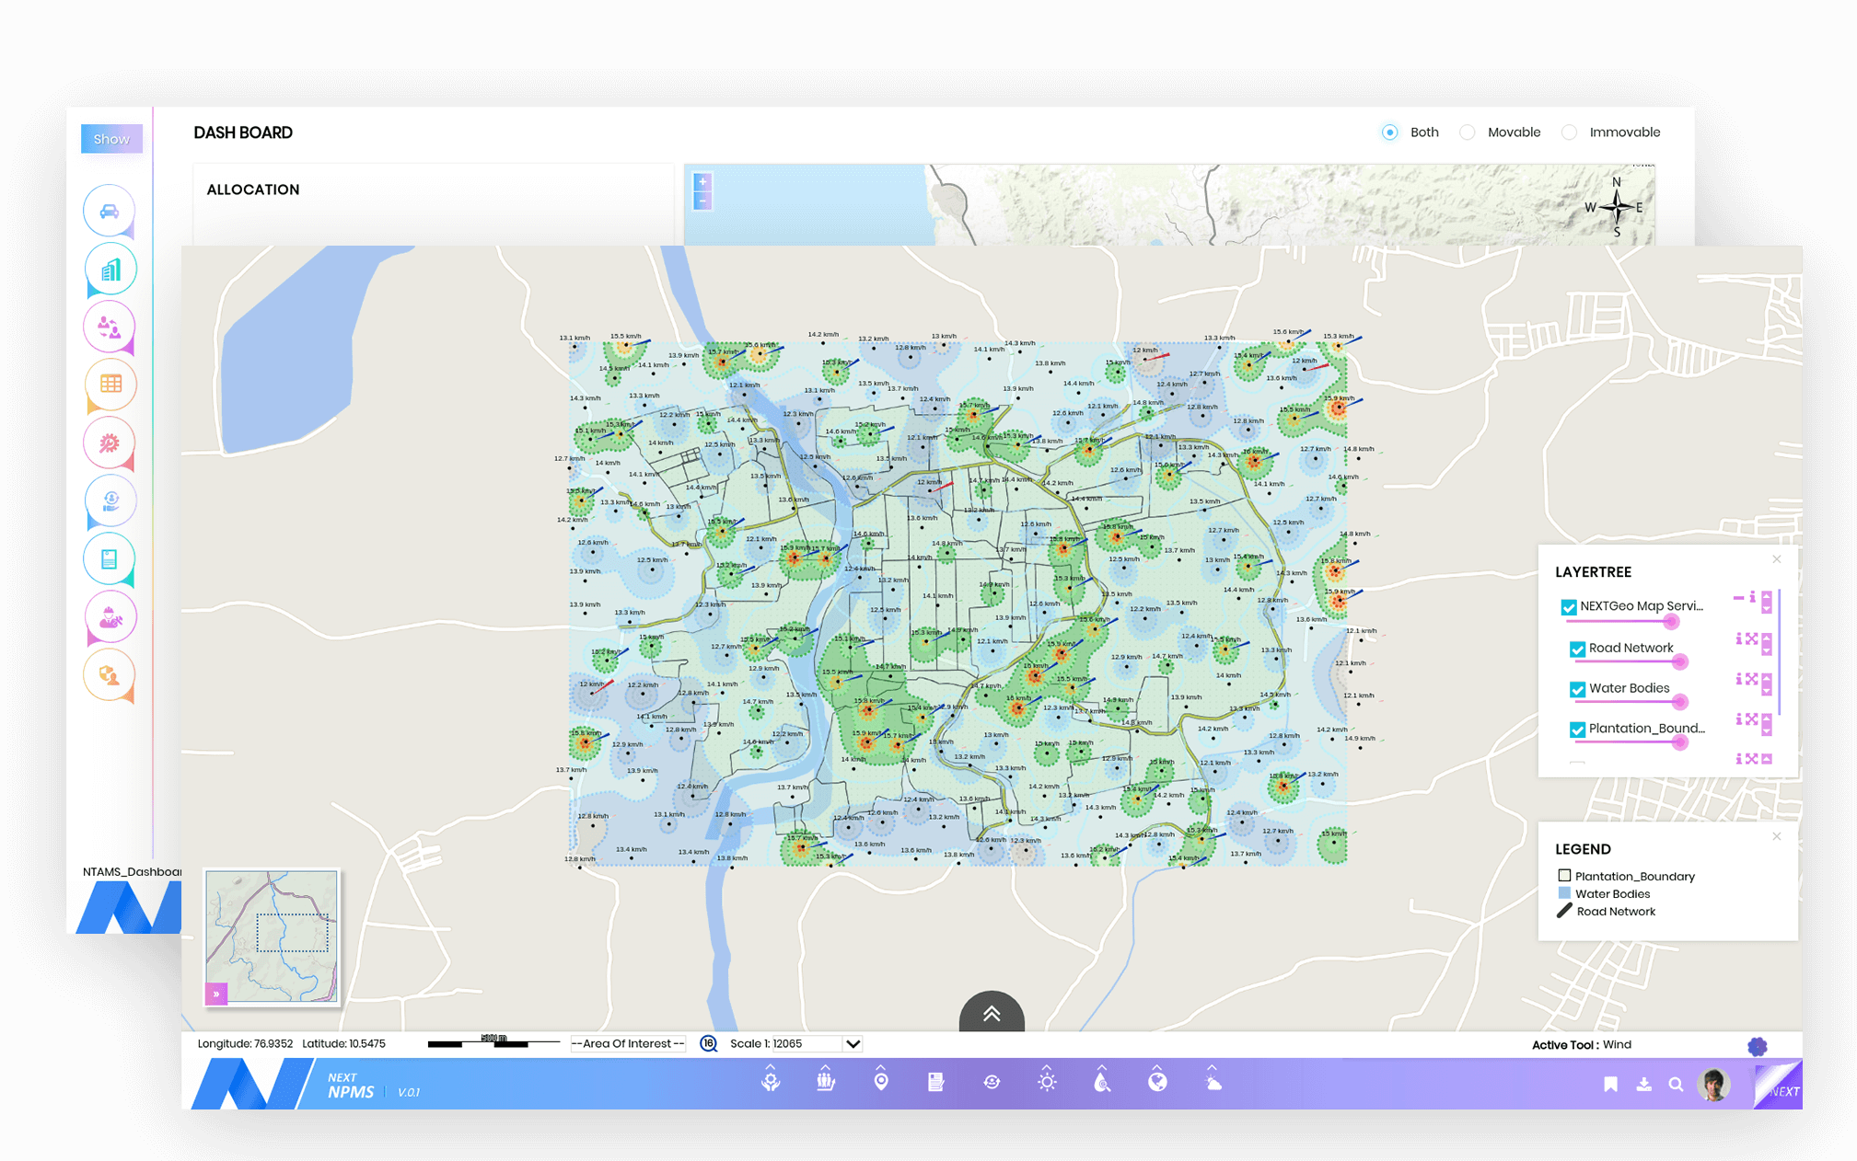Click the overview minimap thumbnail

[x=273, y=935]
